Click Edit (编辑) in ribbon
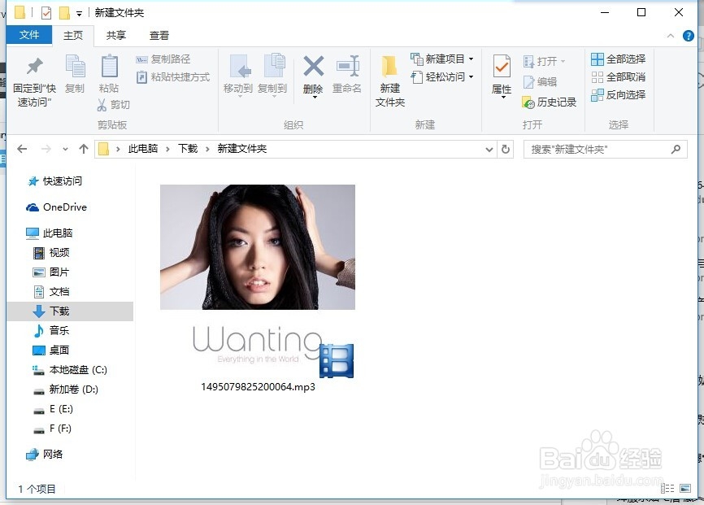704x505 pixels. coord(540,82)
